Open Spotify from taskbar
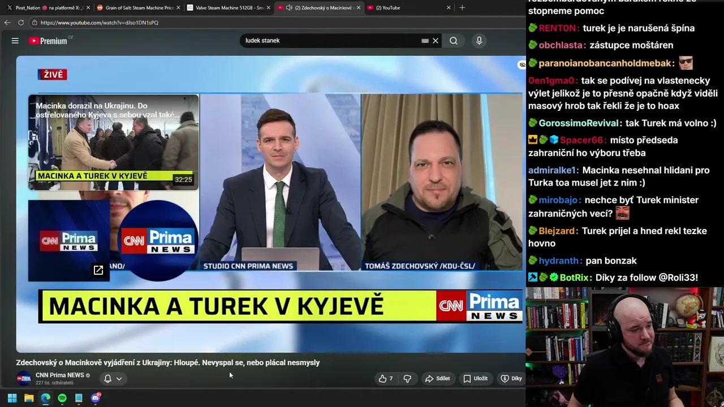The height and width of the screenshot is (407, 724). [62, 398]
